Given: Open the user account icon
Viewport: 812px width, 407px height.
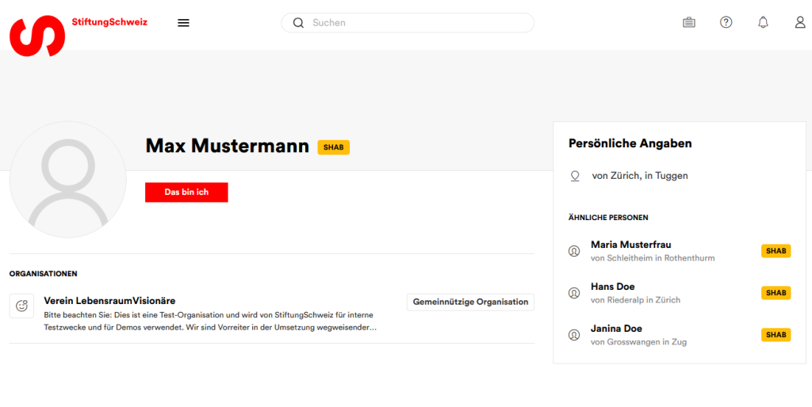Looking at the screenshot, I should click(x=800, y=23).
